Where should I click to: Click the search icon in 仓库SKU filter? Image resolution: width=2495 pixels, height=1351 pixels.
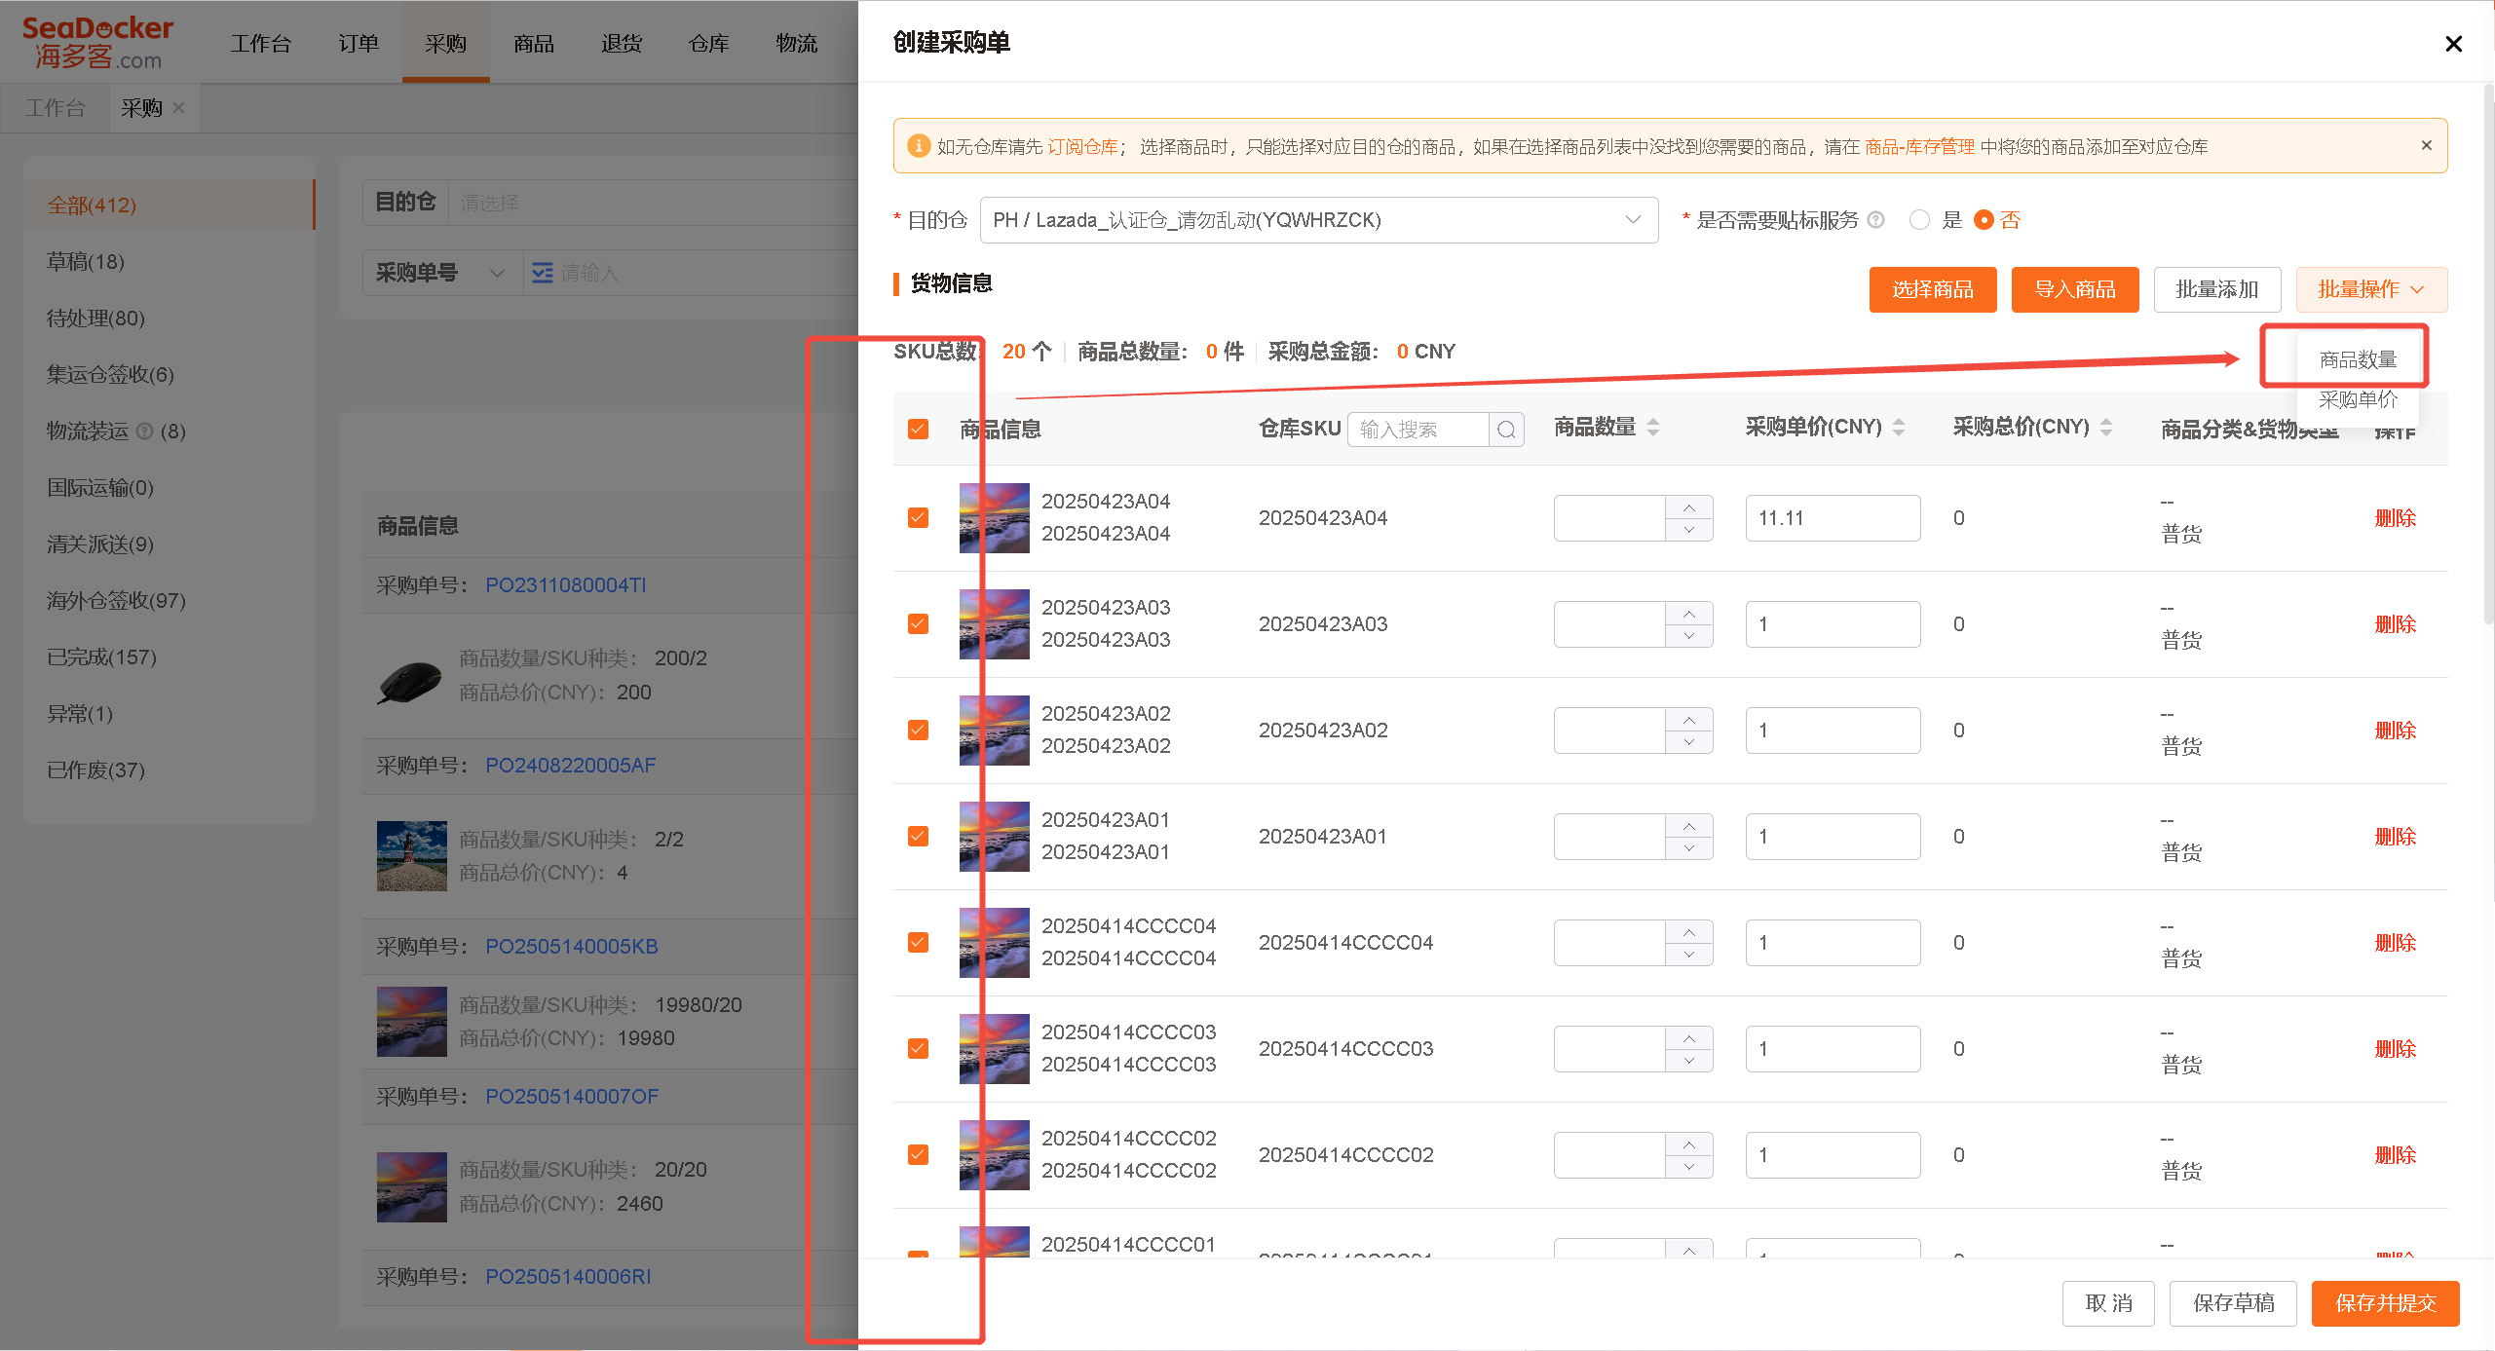1506,430
